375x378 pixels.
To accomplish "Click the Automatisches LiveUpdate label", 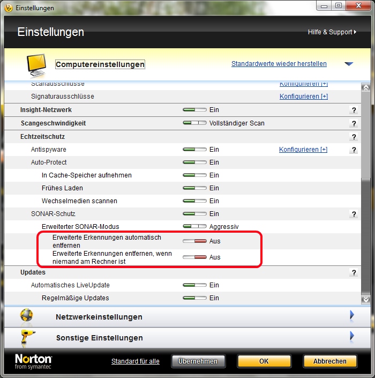I will [x=70, y=285].
